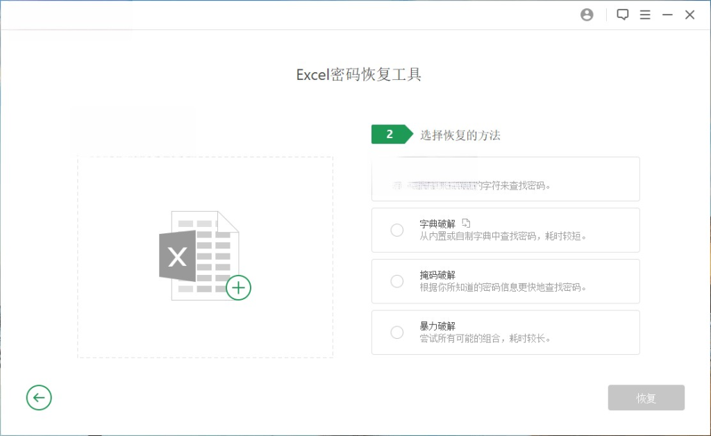Open the feedback speech bubble icon

point(621,14)
